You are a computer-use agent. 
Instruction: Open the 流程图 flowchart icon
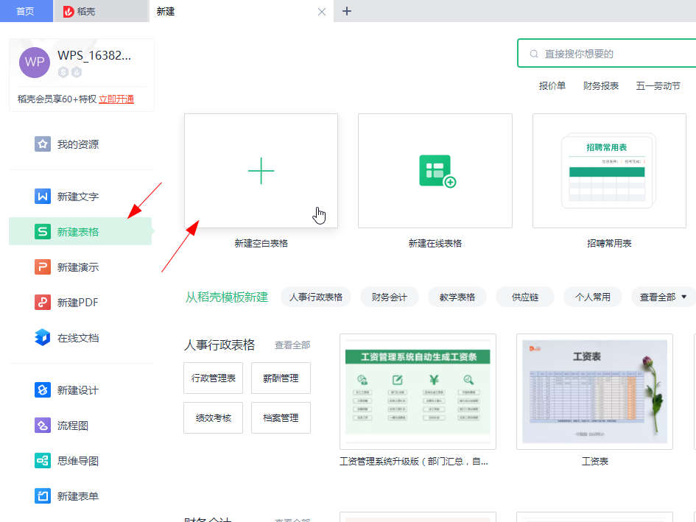click(43, 426)
